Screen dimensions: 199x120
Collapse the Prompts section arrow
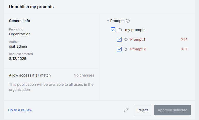coord(108,21)
